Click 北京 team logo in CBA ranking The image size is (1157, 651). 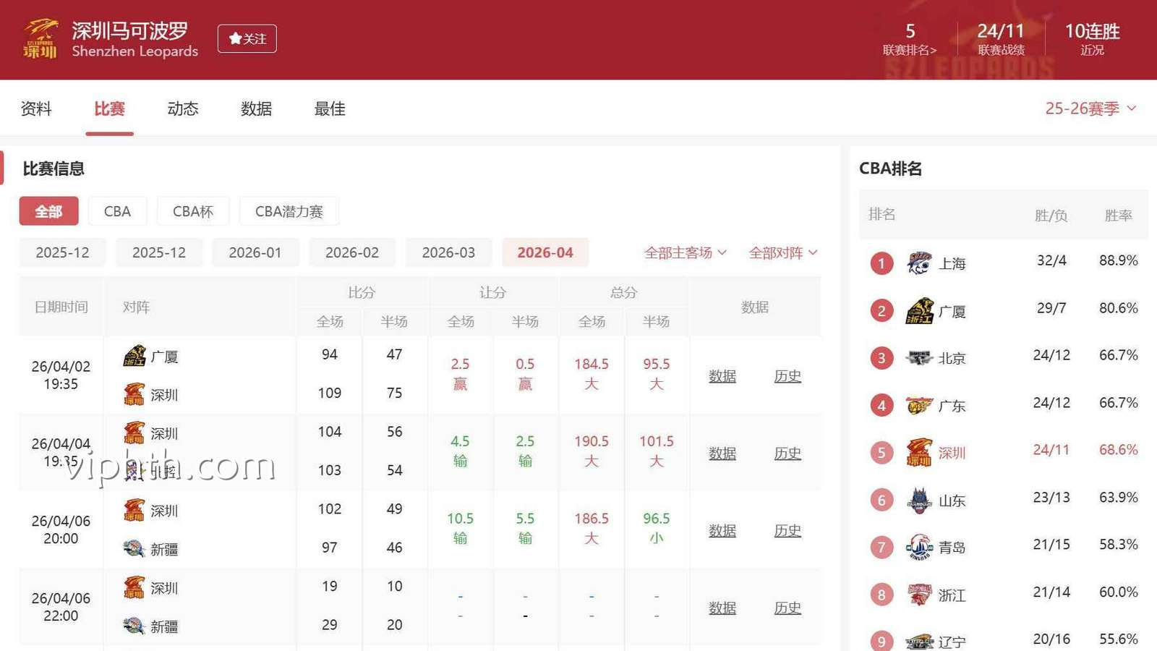tap(919, 358)
